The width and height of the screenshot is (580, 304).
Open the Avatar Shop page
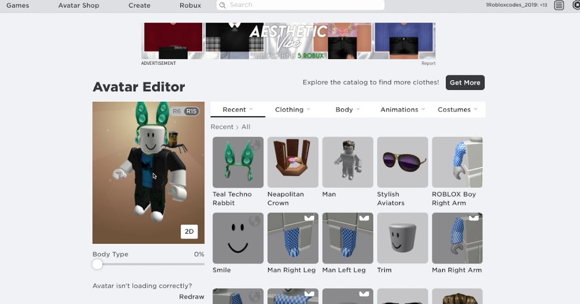pos(79,5)
